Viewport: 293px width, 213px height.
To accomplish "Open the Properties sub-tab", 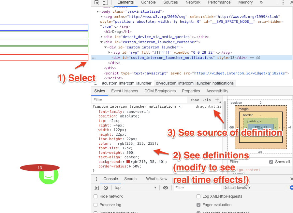I will pyautogui.click(x=191, y=91).
